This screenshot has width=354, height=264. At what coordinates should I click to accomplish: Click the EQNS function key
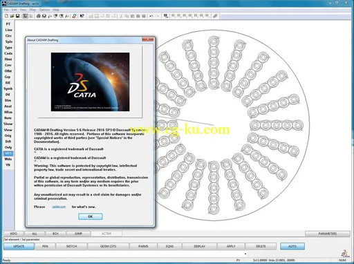click(170, 246)
